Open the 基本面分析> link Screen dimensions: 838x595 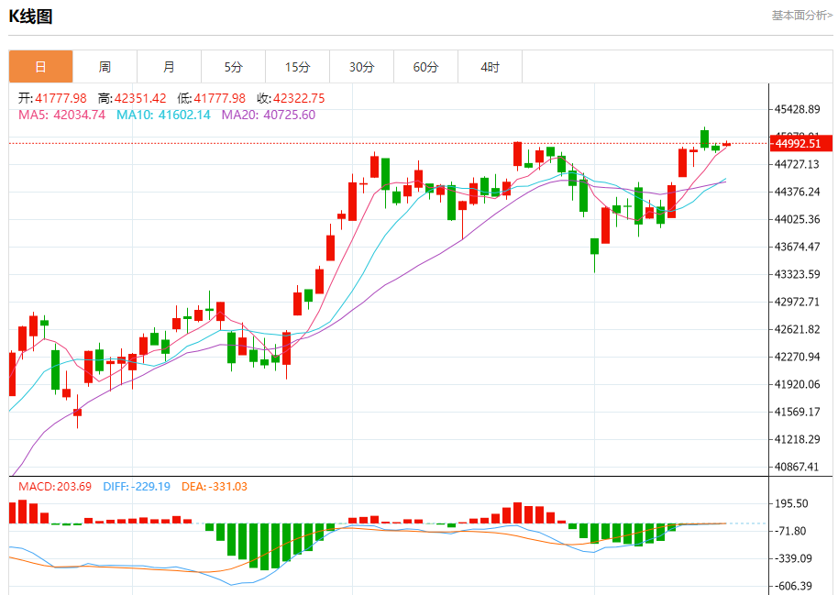click(x=801, y=16)
